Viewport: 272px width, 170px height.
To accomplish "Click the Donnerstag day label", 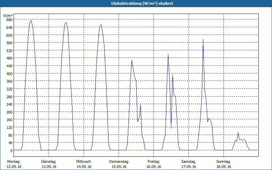I will click(x=119, y=161).
